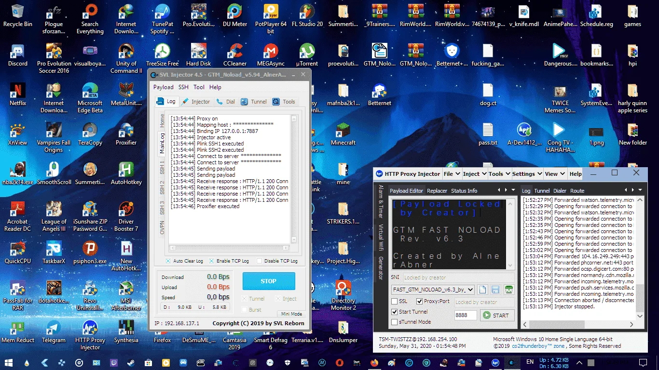Open HTTP Proxy Injector desktop shortcut
Viewport: 659px width, 370px height.
coord(90,335)
